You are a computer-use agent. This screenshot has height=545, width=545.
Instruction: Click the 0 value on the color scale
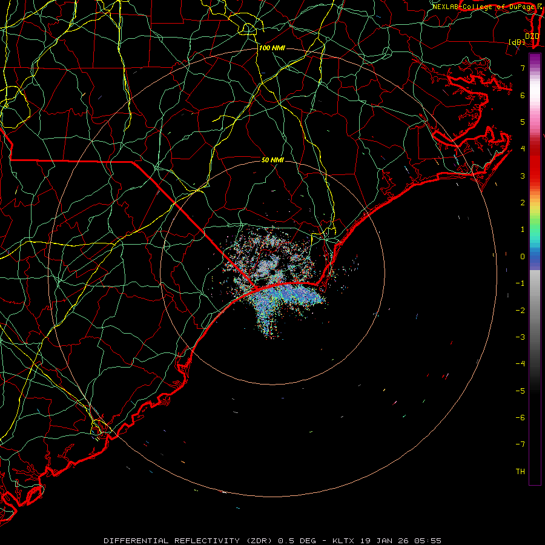(x=523, y=257)
